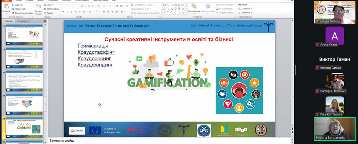
Task: Click the Найти find icon
Action: coord(242,5)
